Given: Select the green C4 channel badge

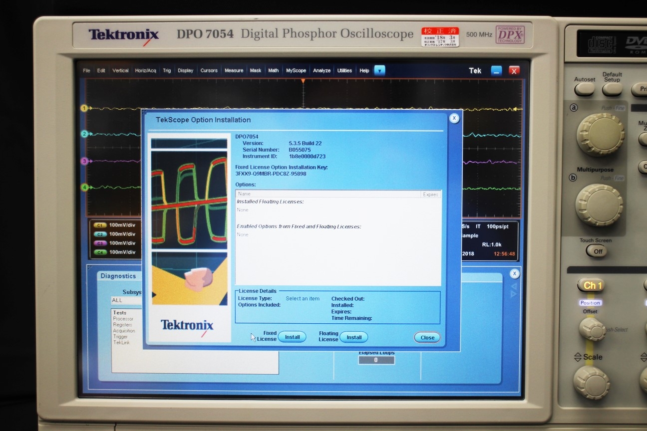Looking at the screenshot, I should coord(100,252).
